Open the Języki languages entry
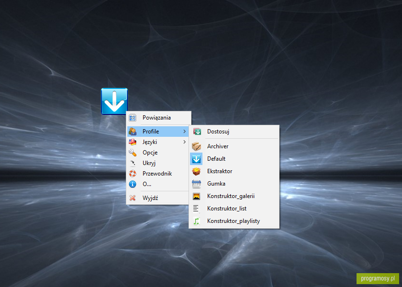 pyautogui.click(x=158, y=142)
